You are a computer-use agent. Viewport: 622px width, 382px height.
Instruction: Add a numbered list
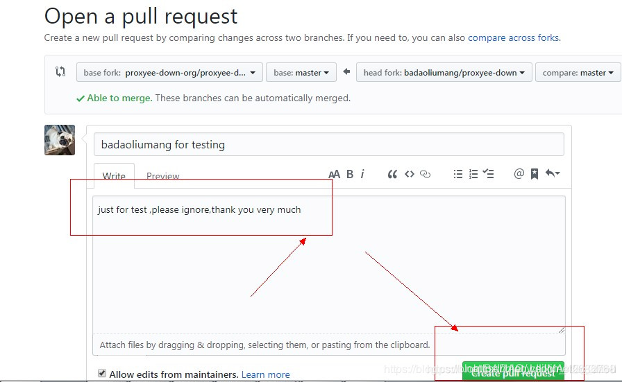[x=473, y=174]
